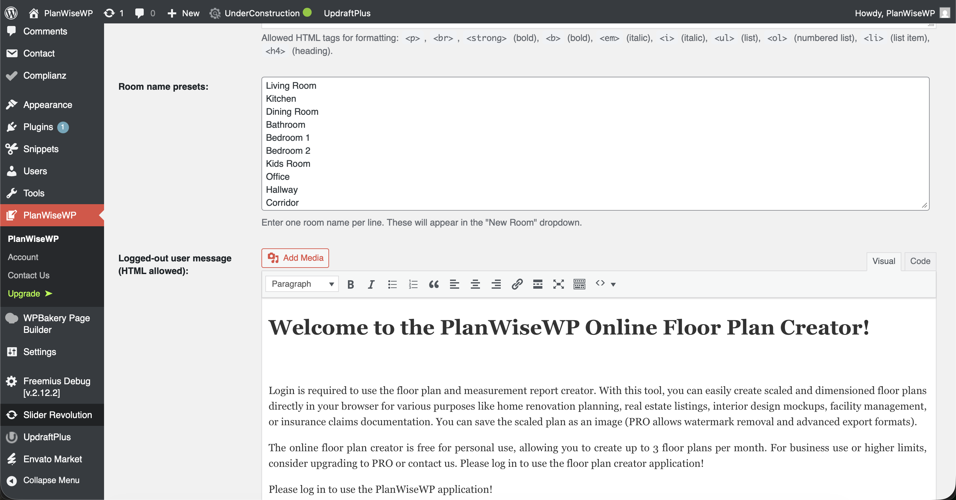
Task: Switch to the Code editor tab
Action: (920, 261)
